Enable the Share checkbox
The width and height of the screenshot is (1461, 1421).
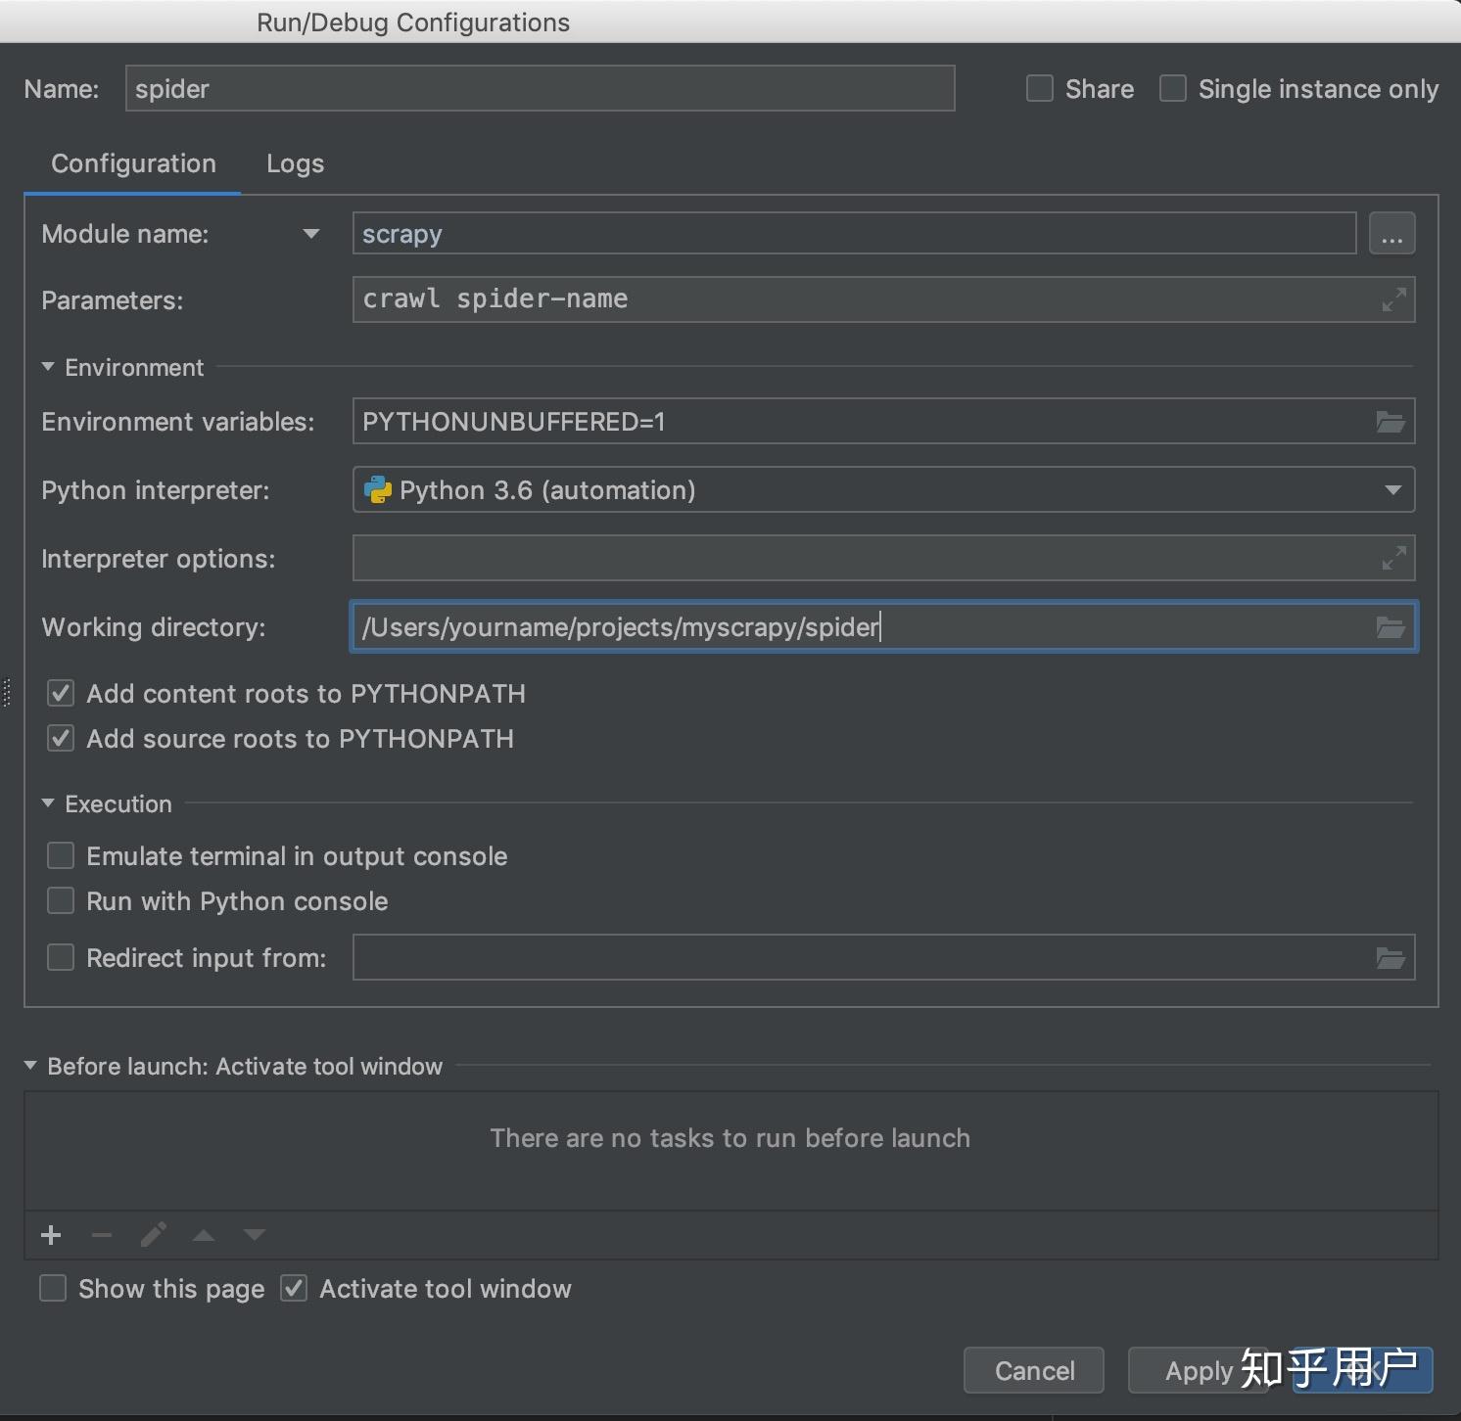[1040, 89]
